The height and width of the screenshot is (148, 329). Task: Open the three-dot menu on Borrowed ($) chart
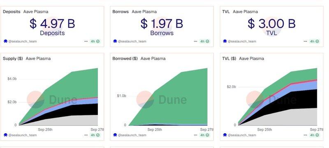click(196, 135)
